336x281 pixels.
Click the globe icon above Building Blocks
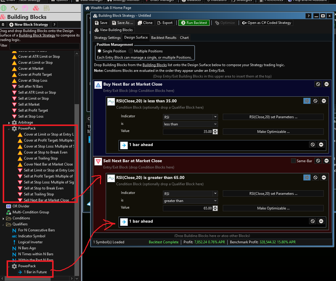4,8
